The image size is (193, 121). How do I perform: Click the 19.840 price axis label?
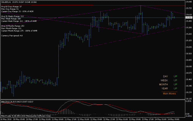click(189, 2)
